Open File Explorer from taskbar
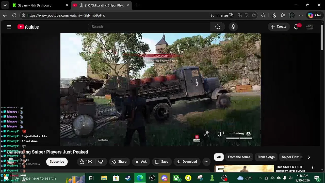The image size is (325, 183). (104, 178)
